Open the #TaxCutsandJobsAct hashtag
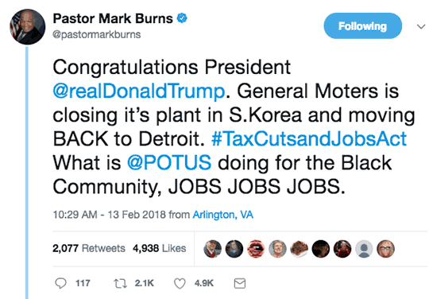 point(309,138)
